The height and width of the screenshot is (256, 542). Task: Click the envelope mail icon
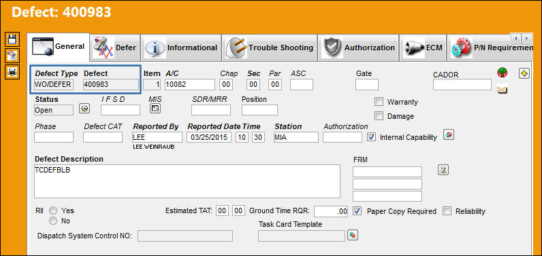tap(502, 90)
